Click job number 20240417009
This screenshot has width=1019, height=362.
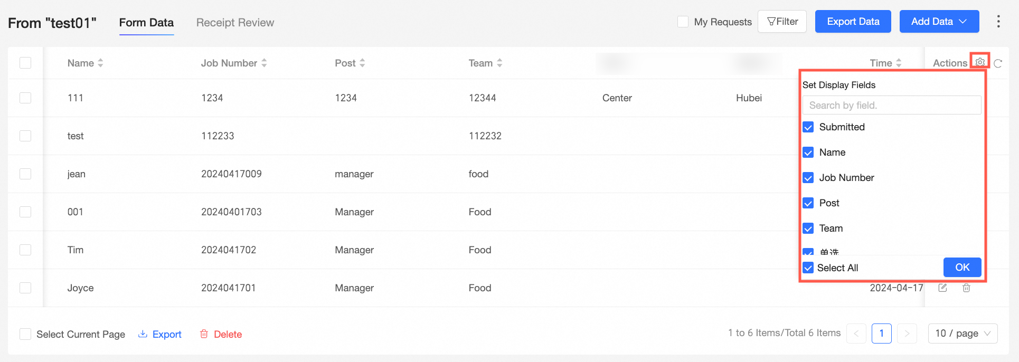231,174
